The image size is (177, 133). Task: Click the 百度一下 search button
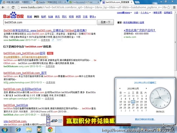(106, 22)
